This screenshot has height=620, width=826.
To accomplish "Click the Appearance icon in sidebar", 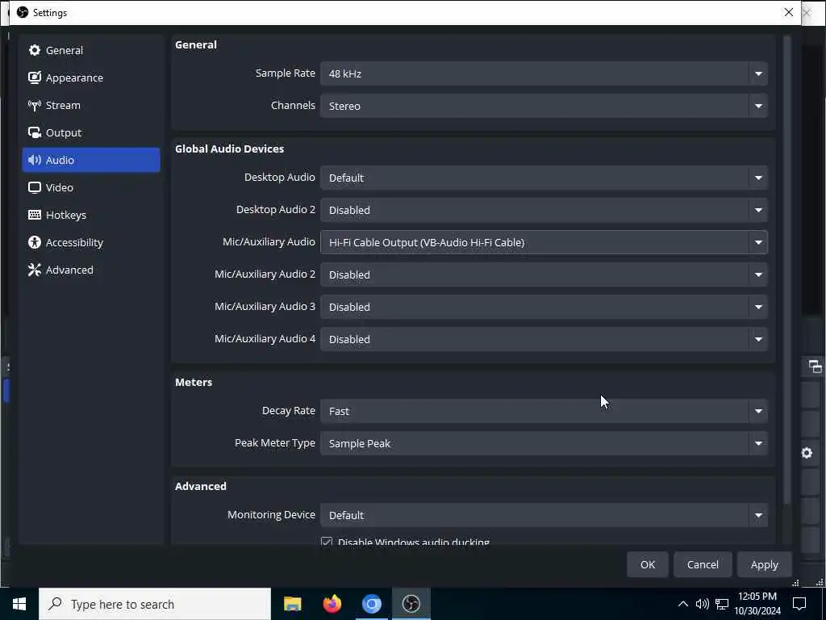I will [35, 77].
